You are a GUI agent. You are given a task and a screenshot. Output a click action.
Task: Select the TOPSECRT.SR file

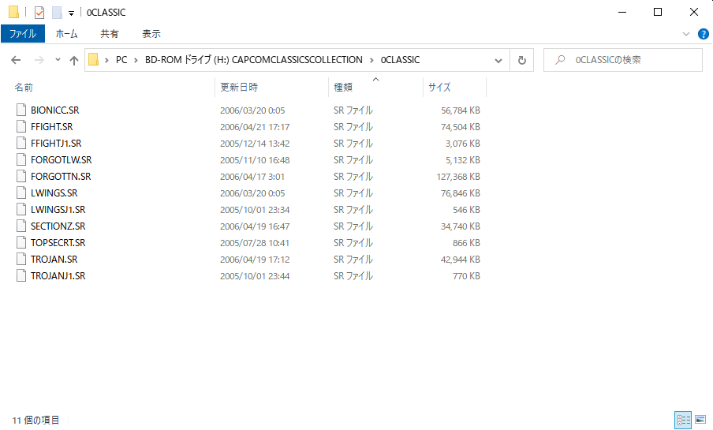58,242
